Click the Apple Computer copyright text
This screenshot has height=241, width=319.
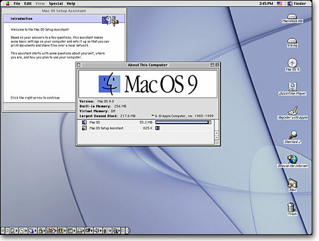pos(182,116)
